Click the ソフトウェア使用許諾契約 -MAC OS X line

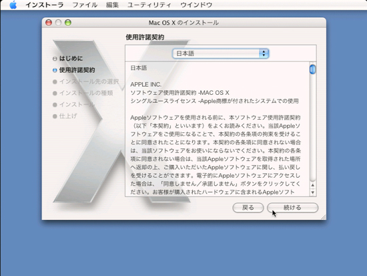[x=179, y=93]
